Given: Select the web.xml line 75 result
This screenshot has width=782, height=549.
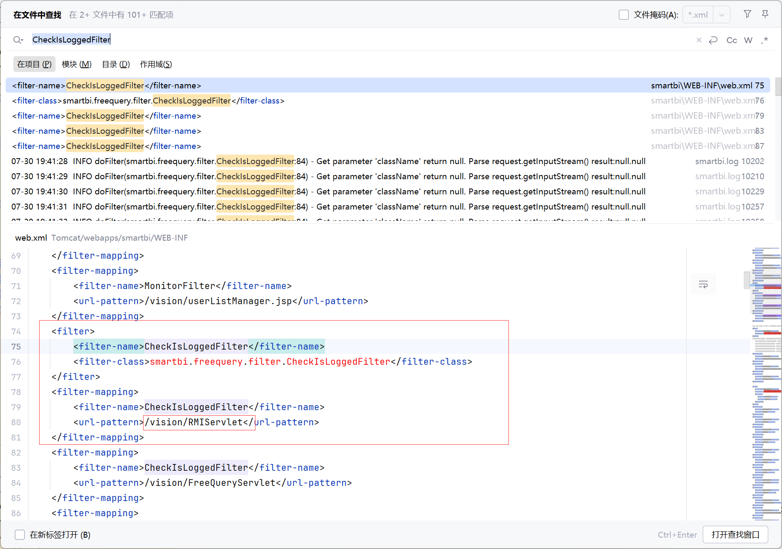Looking at the screenshot, I should (x=388, y=85).
